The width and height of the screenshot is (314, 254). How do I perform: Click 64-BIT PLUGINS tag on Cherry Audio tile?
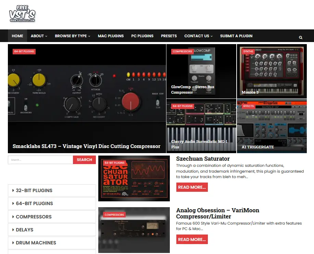tap(183, 106)
